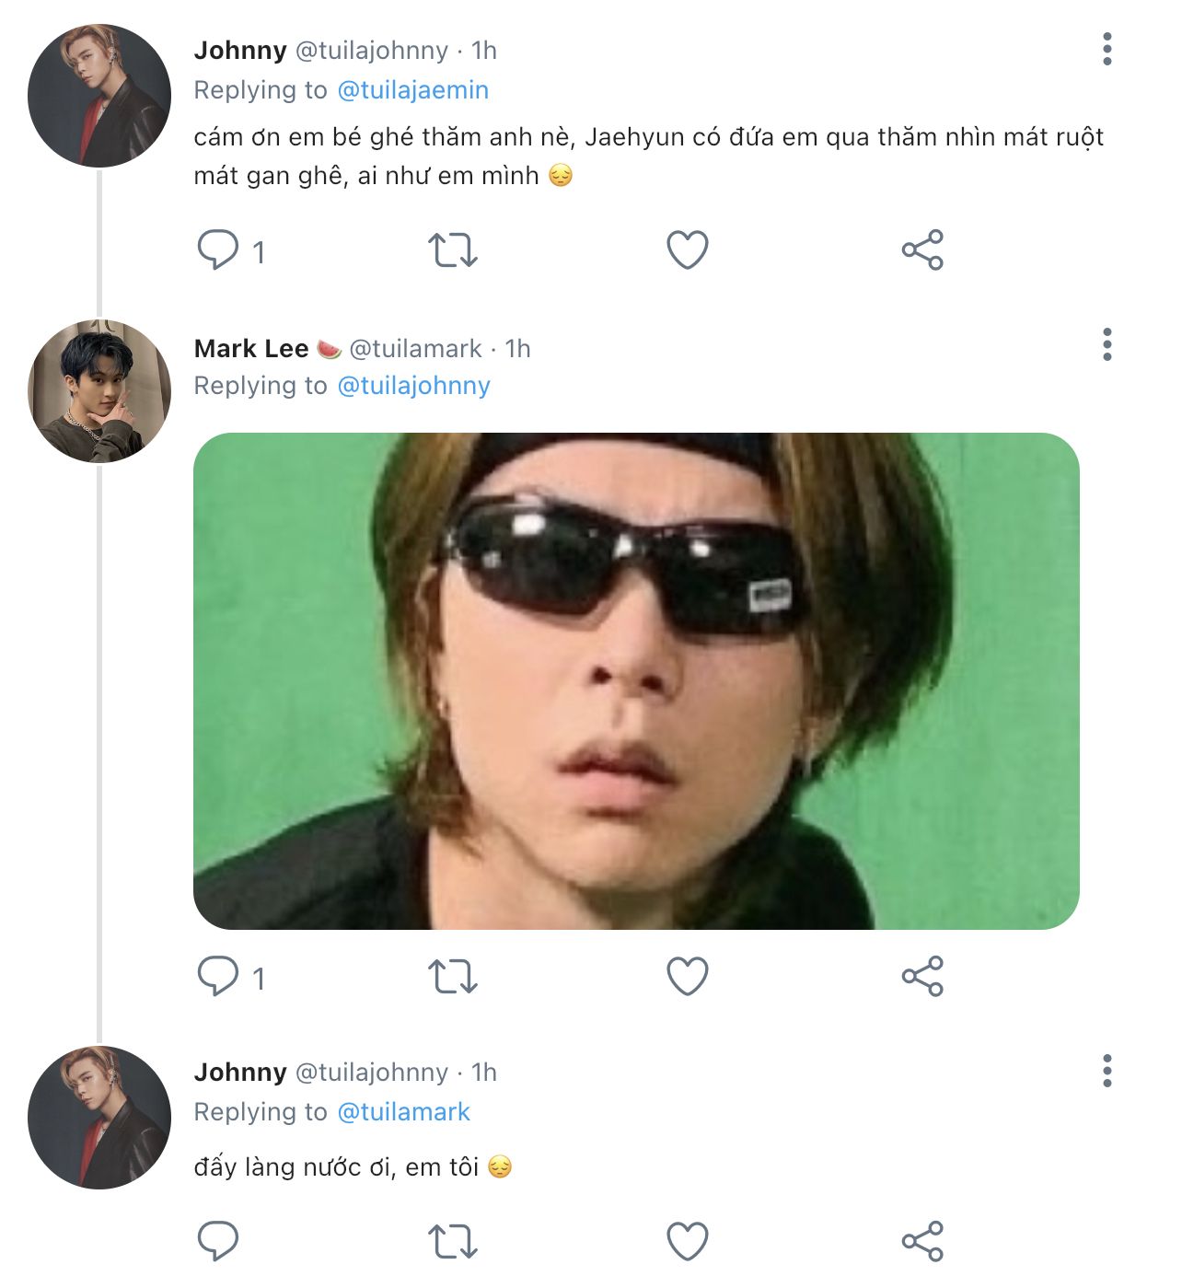
Task: Open more options on Johnny's last tweet
Action: (x=1107, y=1071)
